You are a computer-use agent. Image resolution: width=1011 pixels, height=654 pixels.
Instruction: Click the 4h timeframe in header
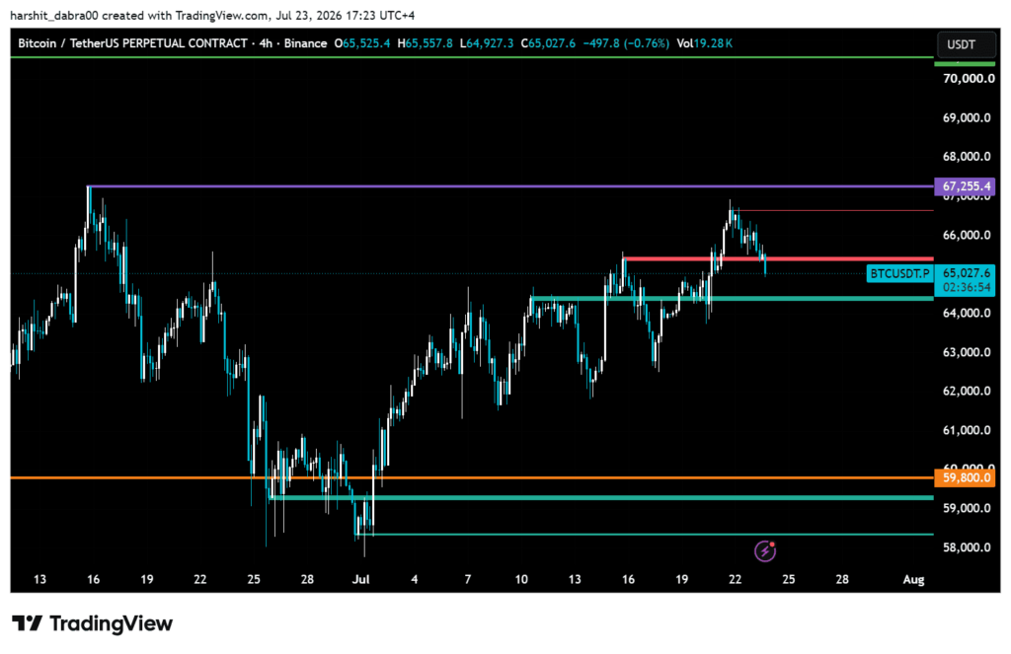[x=266, y=43]
